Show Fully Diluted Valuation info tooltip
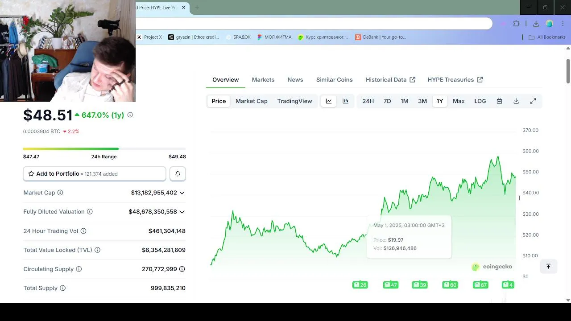 [90, 212]
